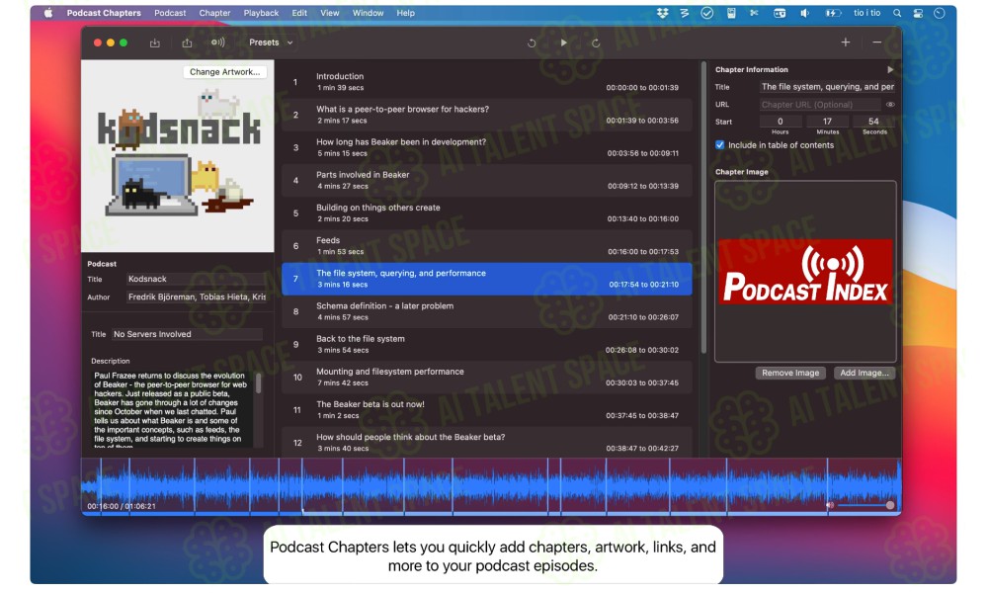The image size is (988, 593).
Task: Click the chapter Title input field
Action: click(827, 87)
